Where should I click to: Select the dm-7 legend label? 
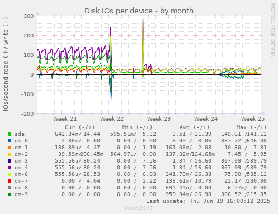(x=21, y=181)
